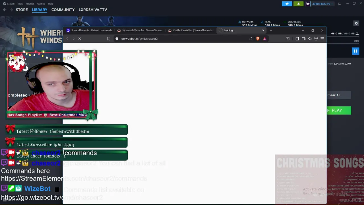Open Steam downloads settings gear
364x205 pixels.
356,23
